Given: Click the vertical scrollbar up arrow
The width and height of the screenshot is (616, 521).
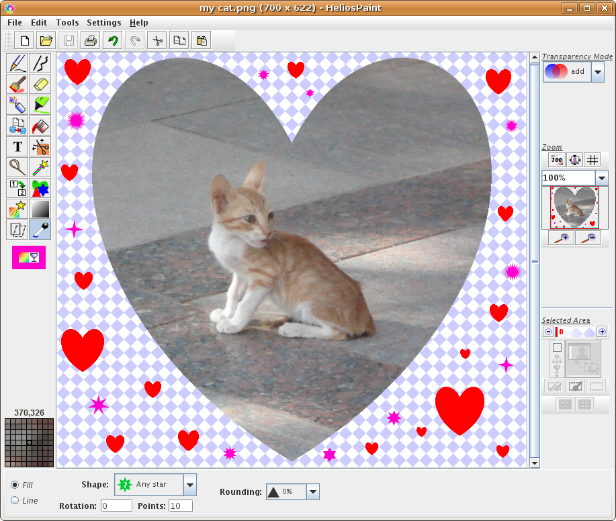Looking at the screenshot, I should pos(535,58).
